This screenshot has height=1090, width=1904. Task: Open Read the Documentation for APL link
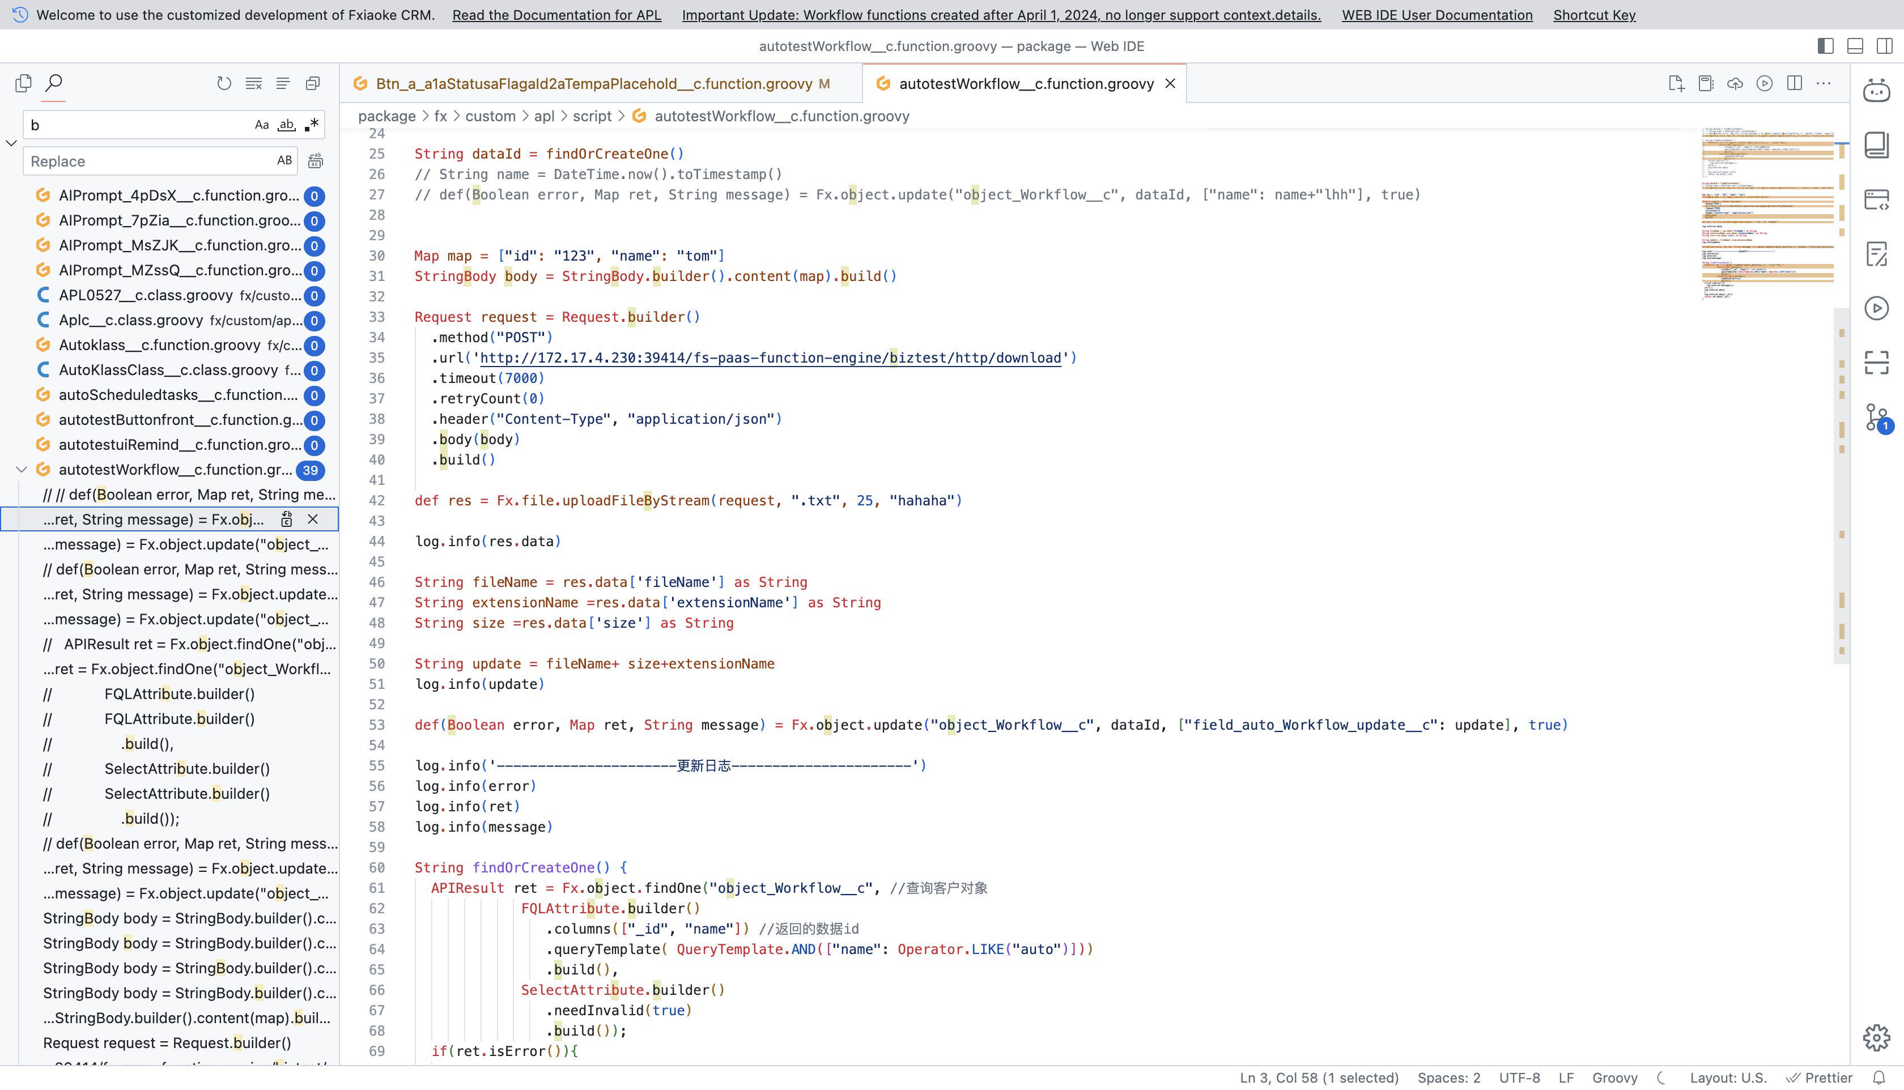point(556,15)
